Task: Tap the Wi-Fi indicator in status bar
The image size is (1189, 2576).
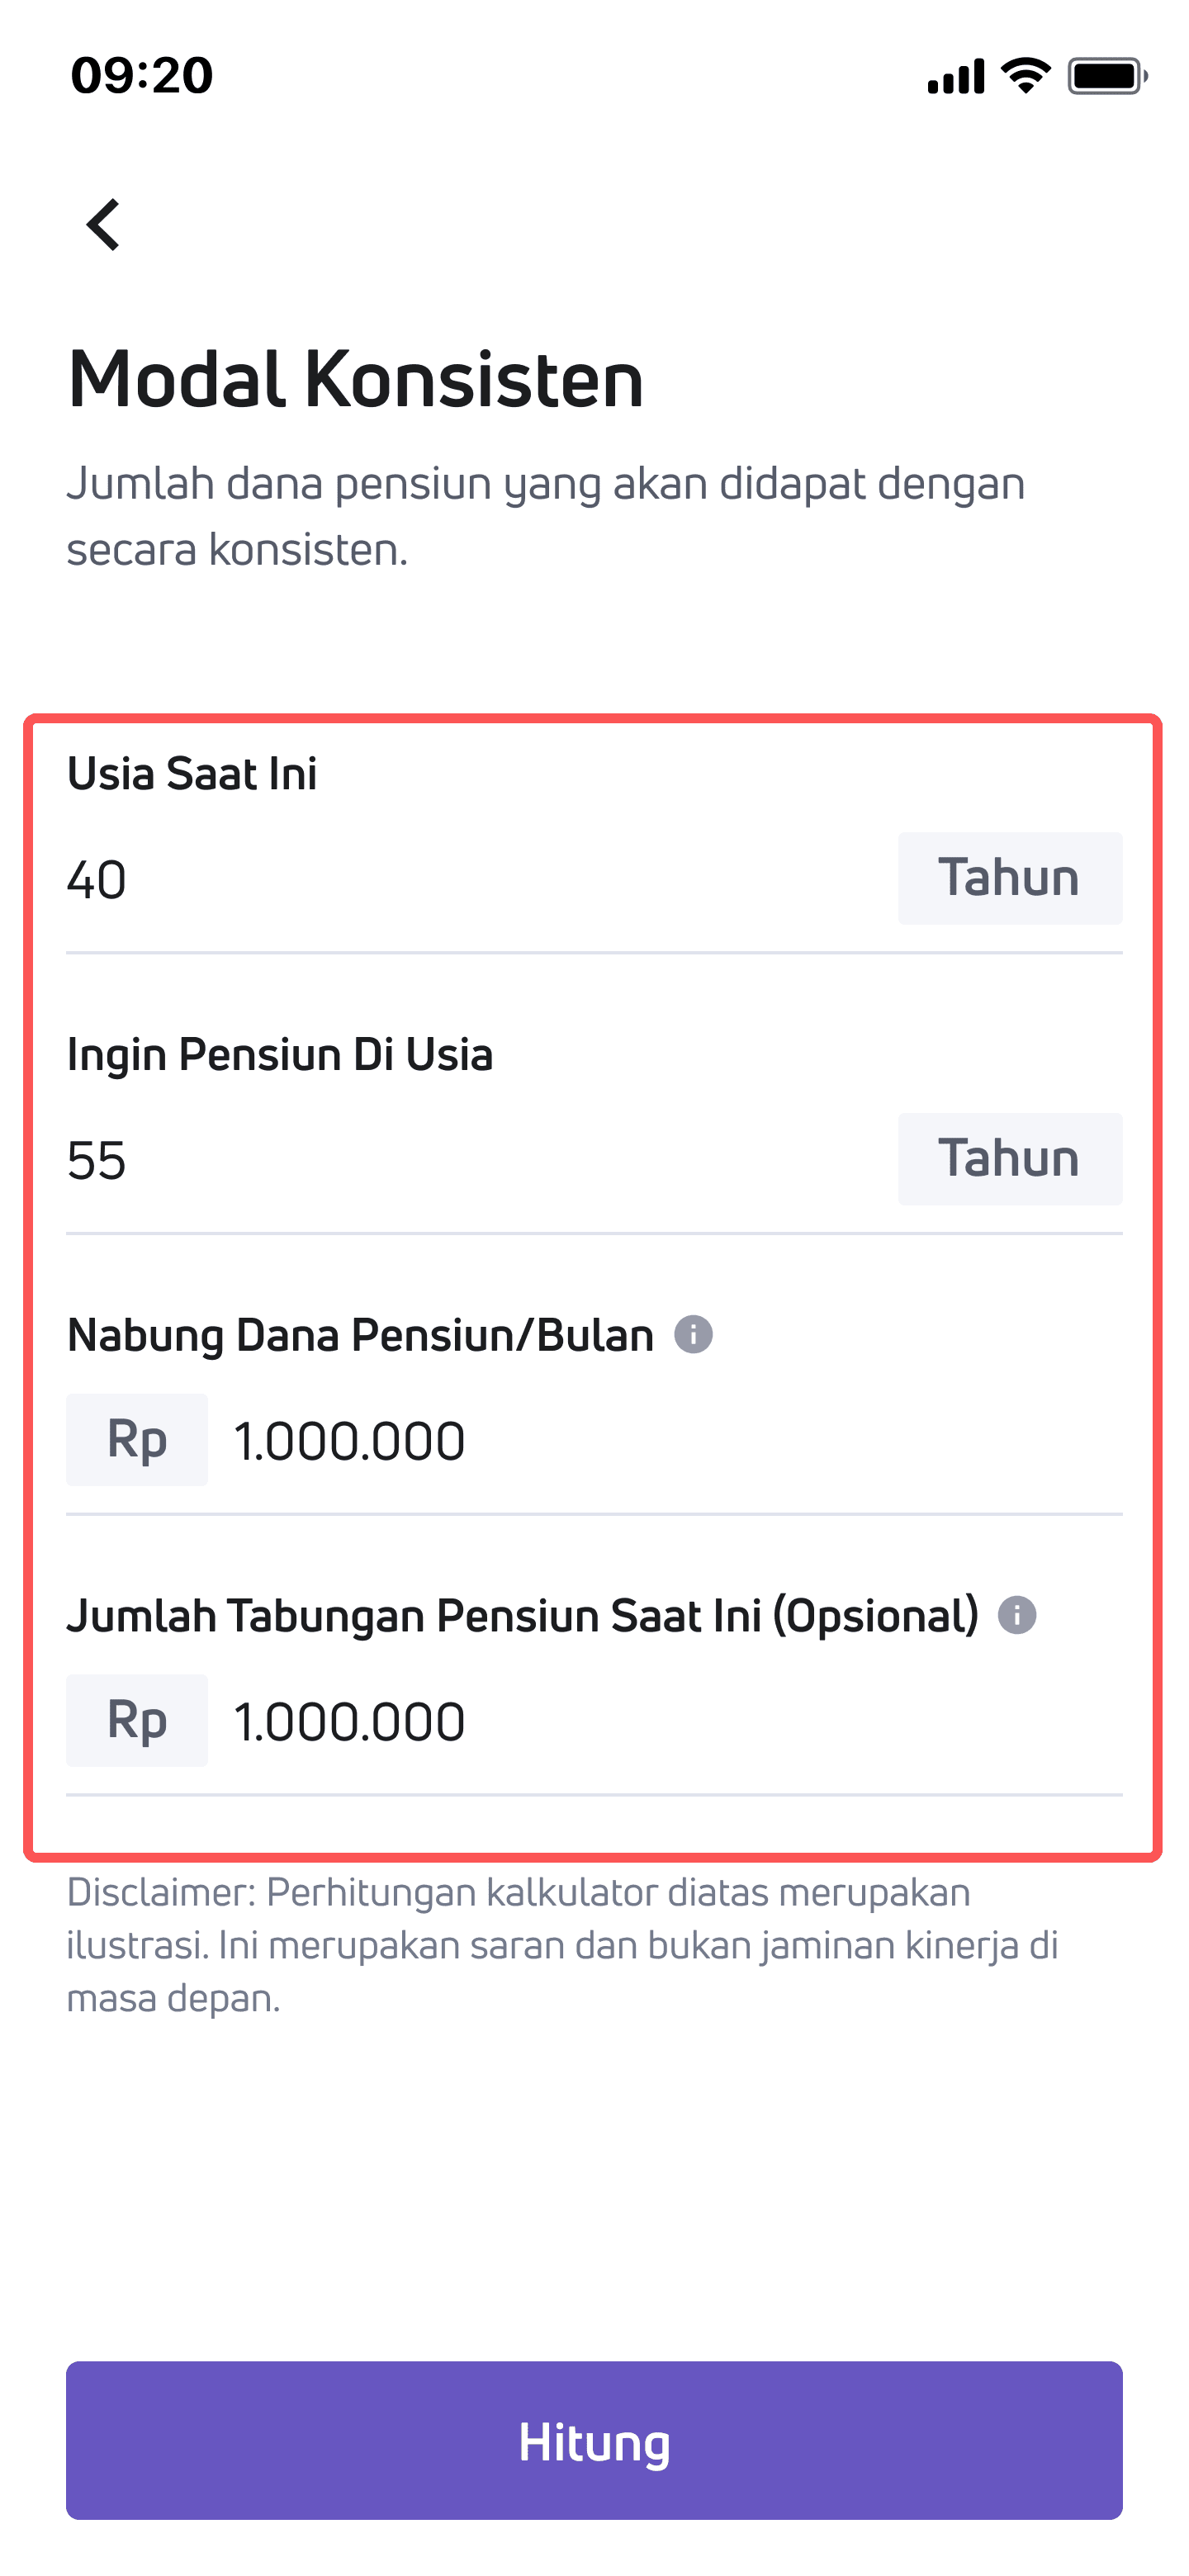Action: [1022, 75]
